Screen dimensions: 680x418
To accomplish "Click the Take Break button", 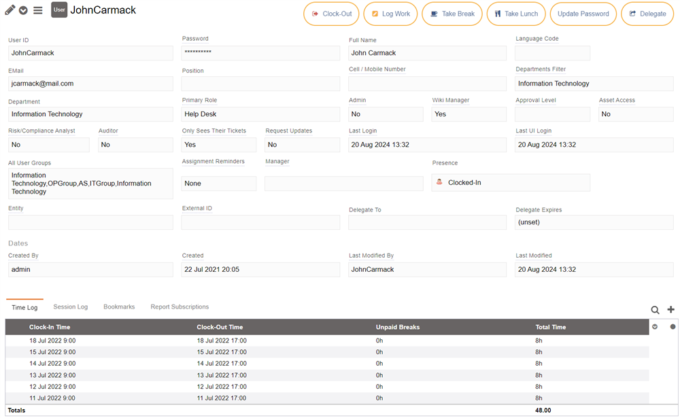I will pyautogui.click(x=452, y=14).
